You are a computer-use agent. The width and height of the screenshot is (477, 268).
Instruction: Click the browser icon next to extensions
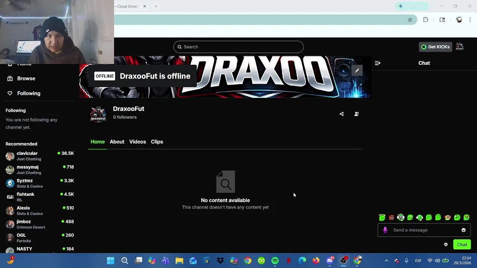pyautogui.click(x=442, y=20)
